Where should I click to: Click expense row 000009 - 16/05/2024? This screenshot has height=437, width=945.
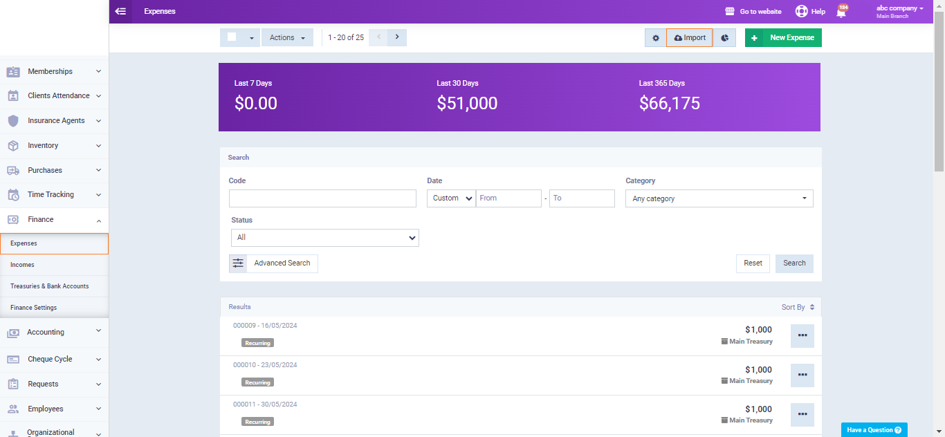click(520, 336)
